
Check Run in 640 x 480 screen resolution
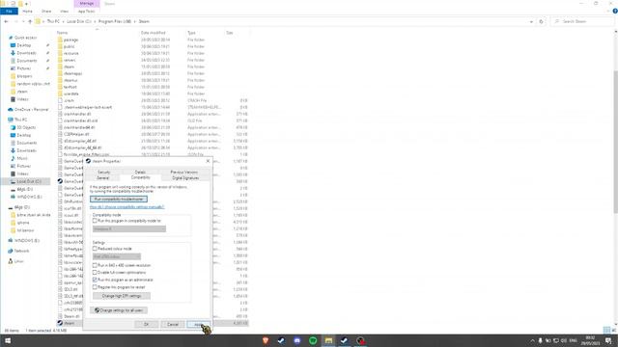95,265
